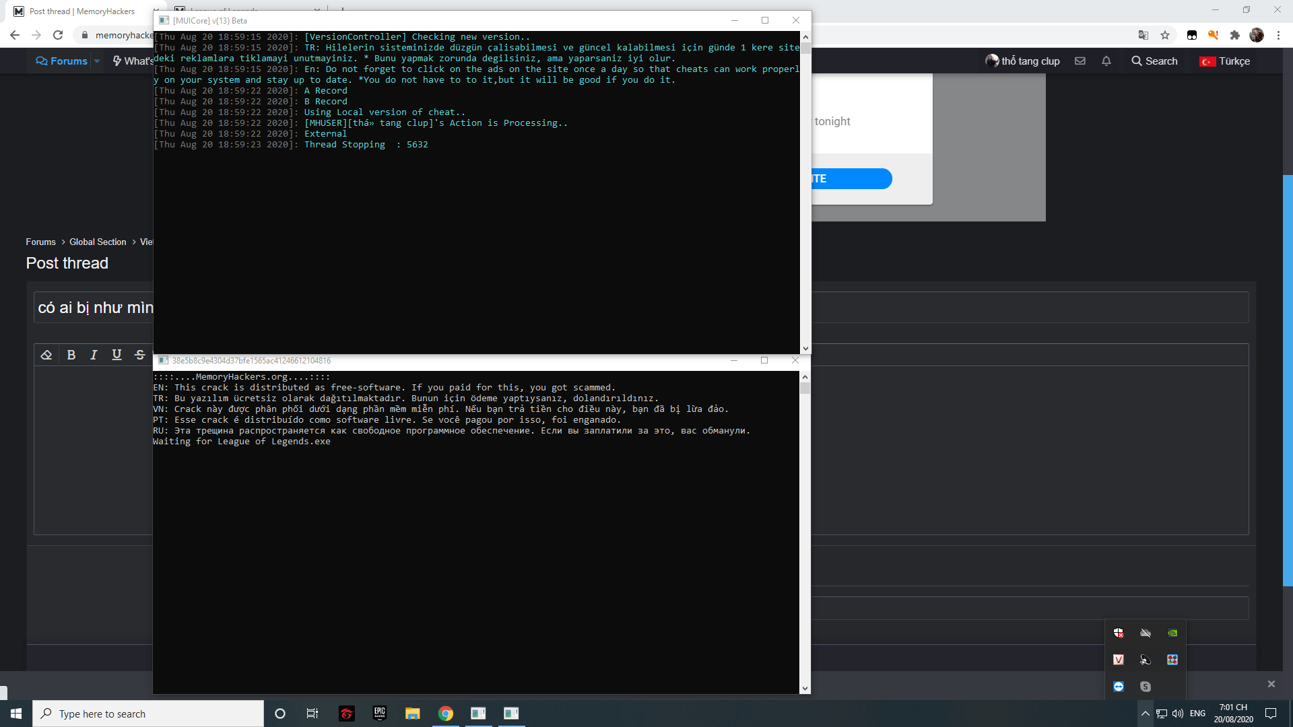Open the Chrome three-dot menu
This screenshot has height=727, width=1293.
(1278, 35)
